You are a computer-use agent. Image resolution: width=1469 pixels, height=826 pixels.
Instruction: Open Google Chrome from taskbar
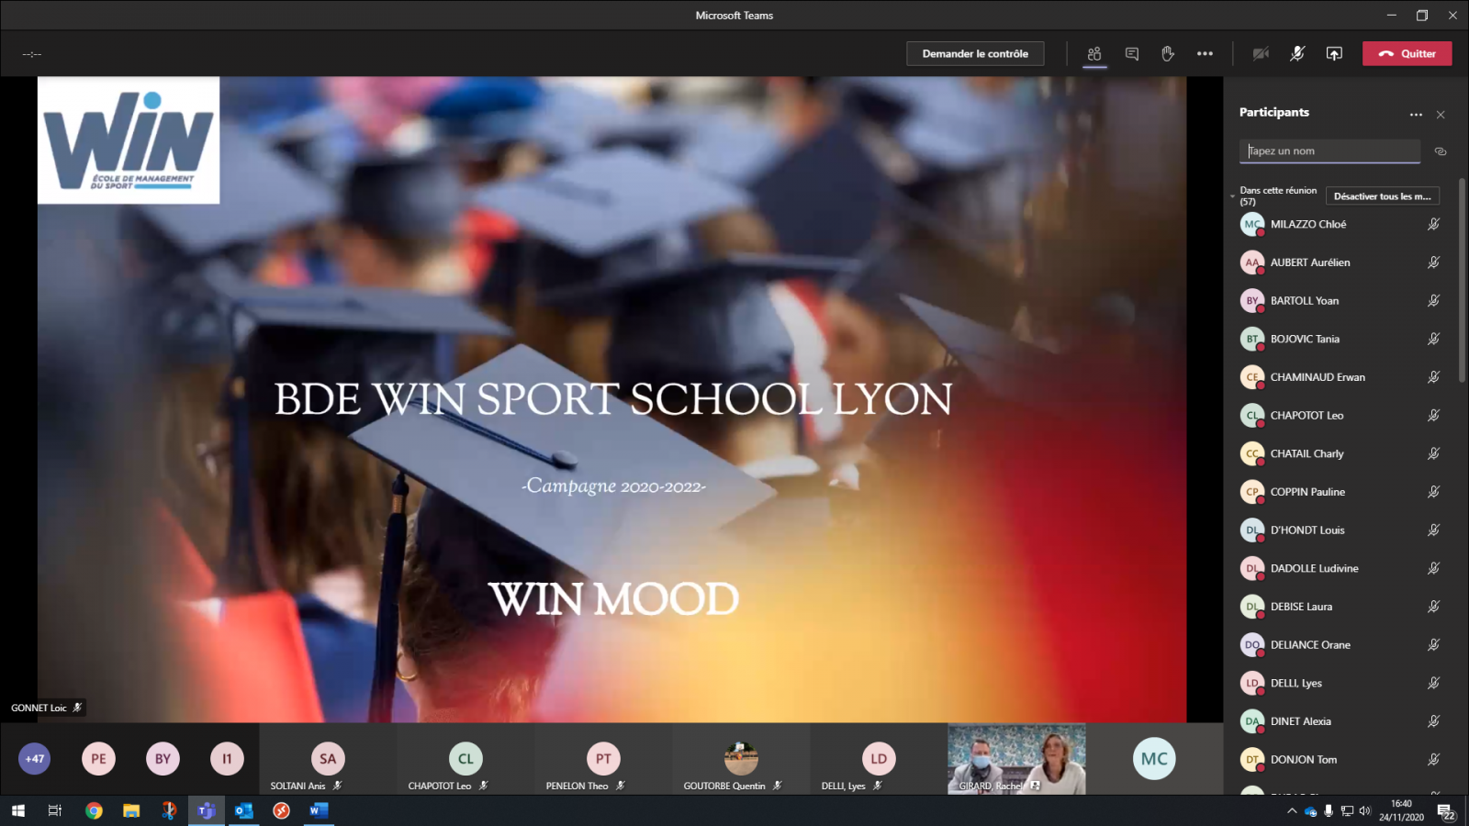[x=94, y=810]
